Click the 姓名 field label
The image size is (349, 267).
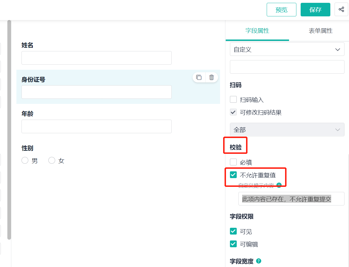(x=27, y=45)
